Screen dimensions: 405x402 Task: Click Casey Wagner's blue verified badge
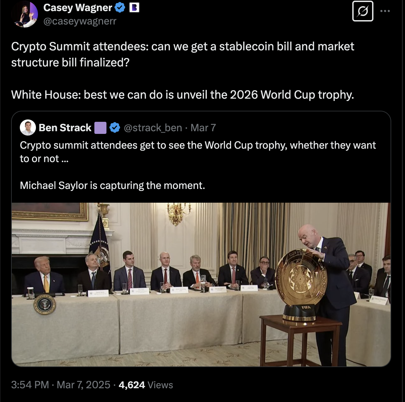pyautogui.click(x=120, y=8)
